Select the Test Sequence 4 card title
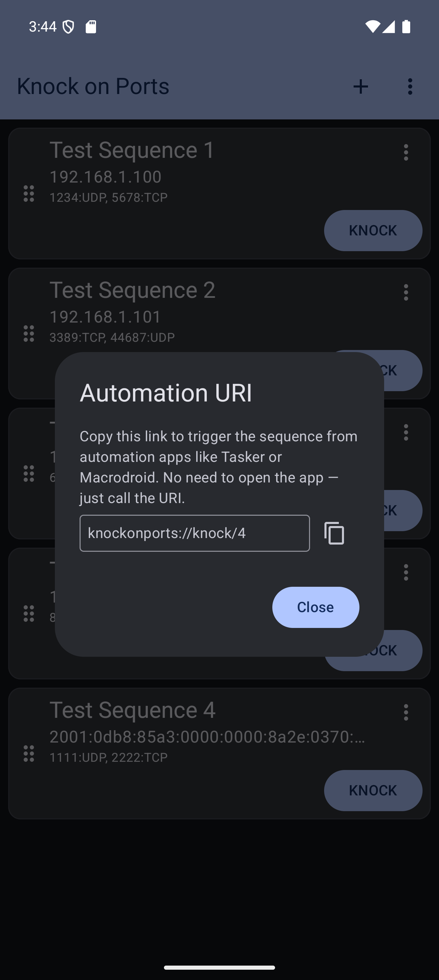This screenshot has width=439, height=980. [132, 710]
